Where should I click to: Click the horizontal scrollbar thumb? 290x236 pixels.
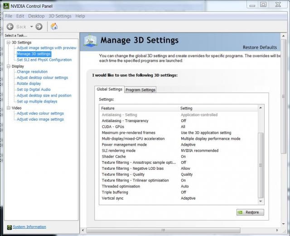pos(164,230)
